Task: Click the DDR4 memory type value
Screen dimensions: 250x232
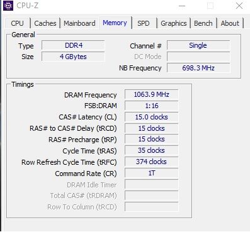Action: point(73,45)
